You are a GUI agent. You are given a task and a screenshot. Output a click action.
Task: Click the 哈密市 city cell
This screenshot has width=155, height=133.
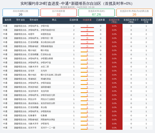31,34
